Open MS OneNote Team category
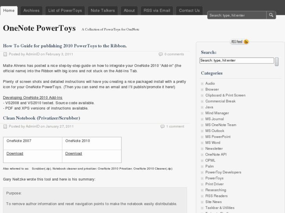The height and width of the screenshot is (213, 285). pyautogui.click(x=221, y=125)
